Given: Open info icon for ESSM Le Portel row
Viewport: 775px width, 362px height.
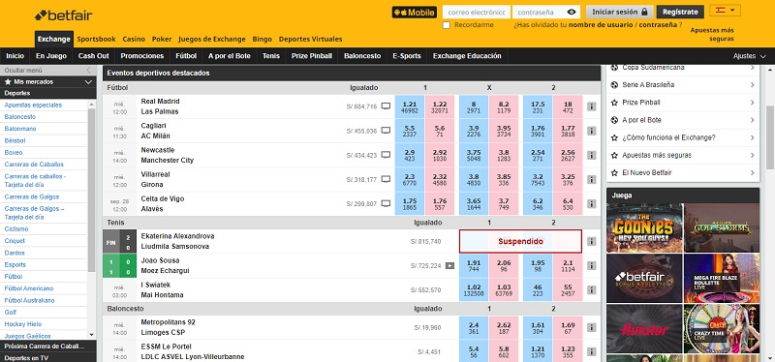Looking at the screenshot, I should pyautogui.click(x=592, y=351).
